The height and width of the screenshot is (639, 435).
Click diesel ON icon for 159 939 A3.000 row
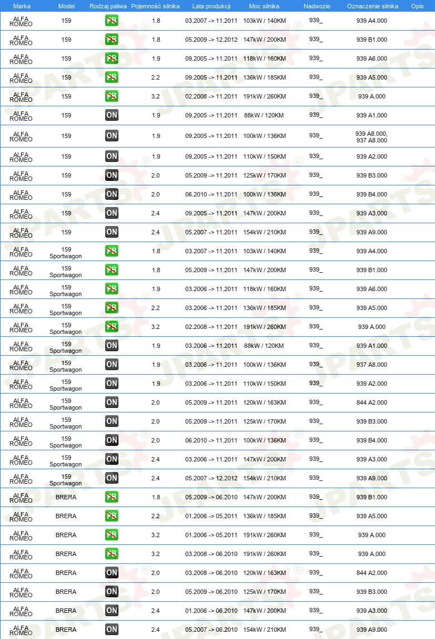(x=112, y=213)
